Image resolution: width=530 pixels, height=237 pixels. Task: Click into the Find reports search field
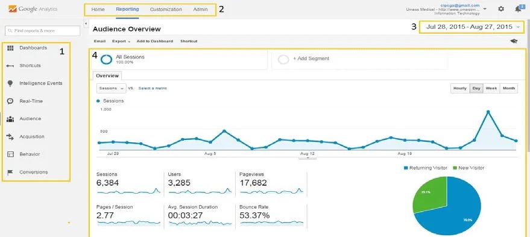pyautogui.click(x=43, y=31)
